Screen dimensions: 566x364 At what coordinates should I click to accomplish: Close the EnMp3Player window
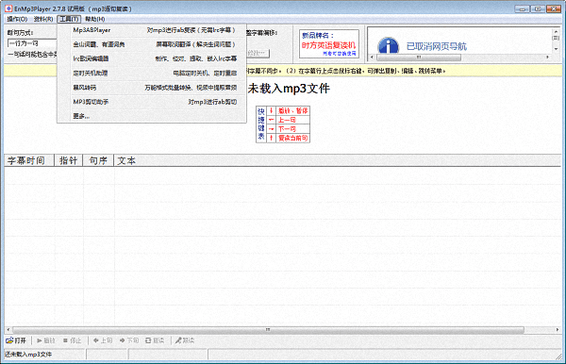coord(554,8)
